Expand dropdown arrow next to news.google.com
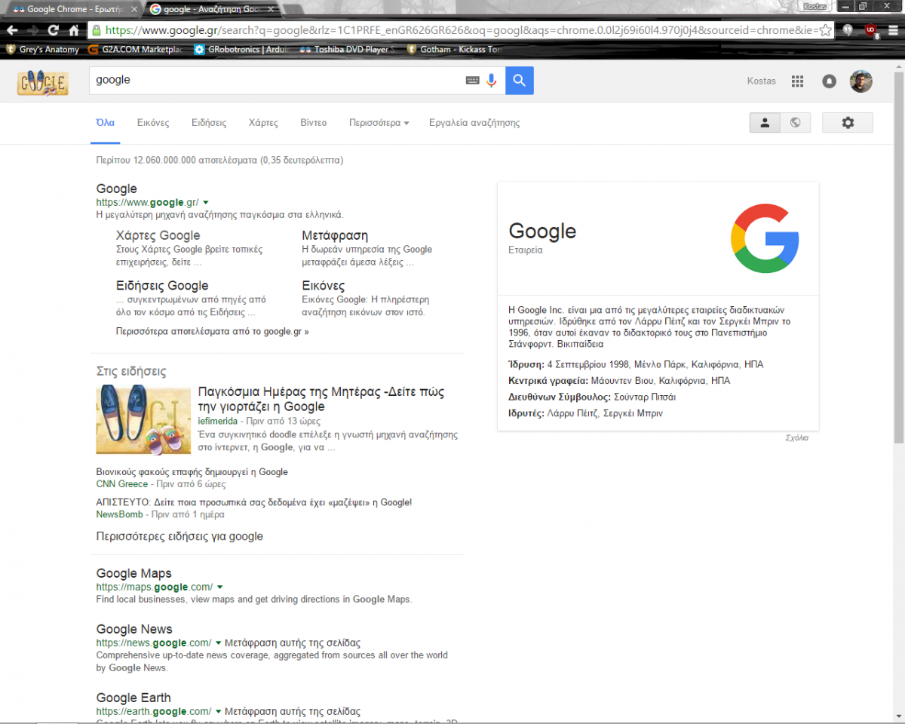This screenshot has width=905, height=724. (218, 643)
